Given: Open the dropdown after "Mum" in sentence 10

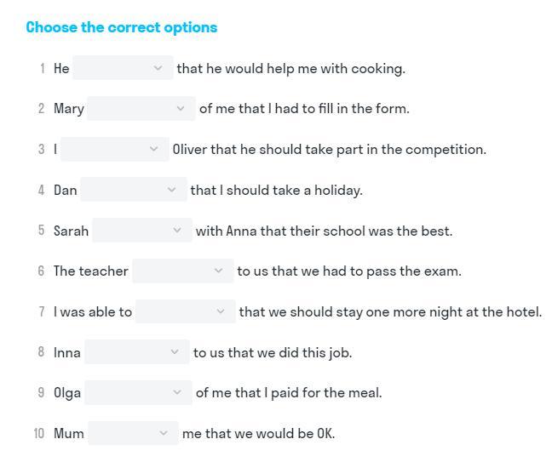Looking at the screenshot, I should click(x=133, y=434).
